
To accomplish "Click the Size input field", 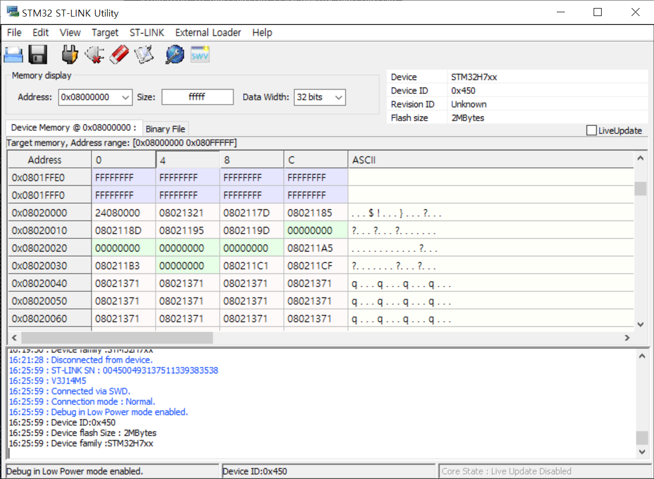I will pos(197,97).
